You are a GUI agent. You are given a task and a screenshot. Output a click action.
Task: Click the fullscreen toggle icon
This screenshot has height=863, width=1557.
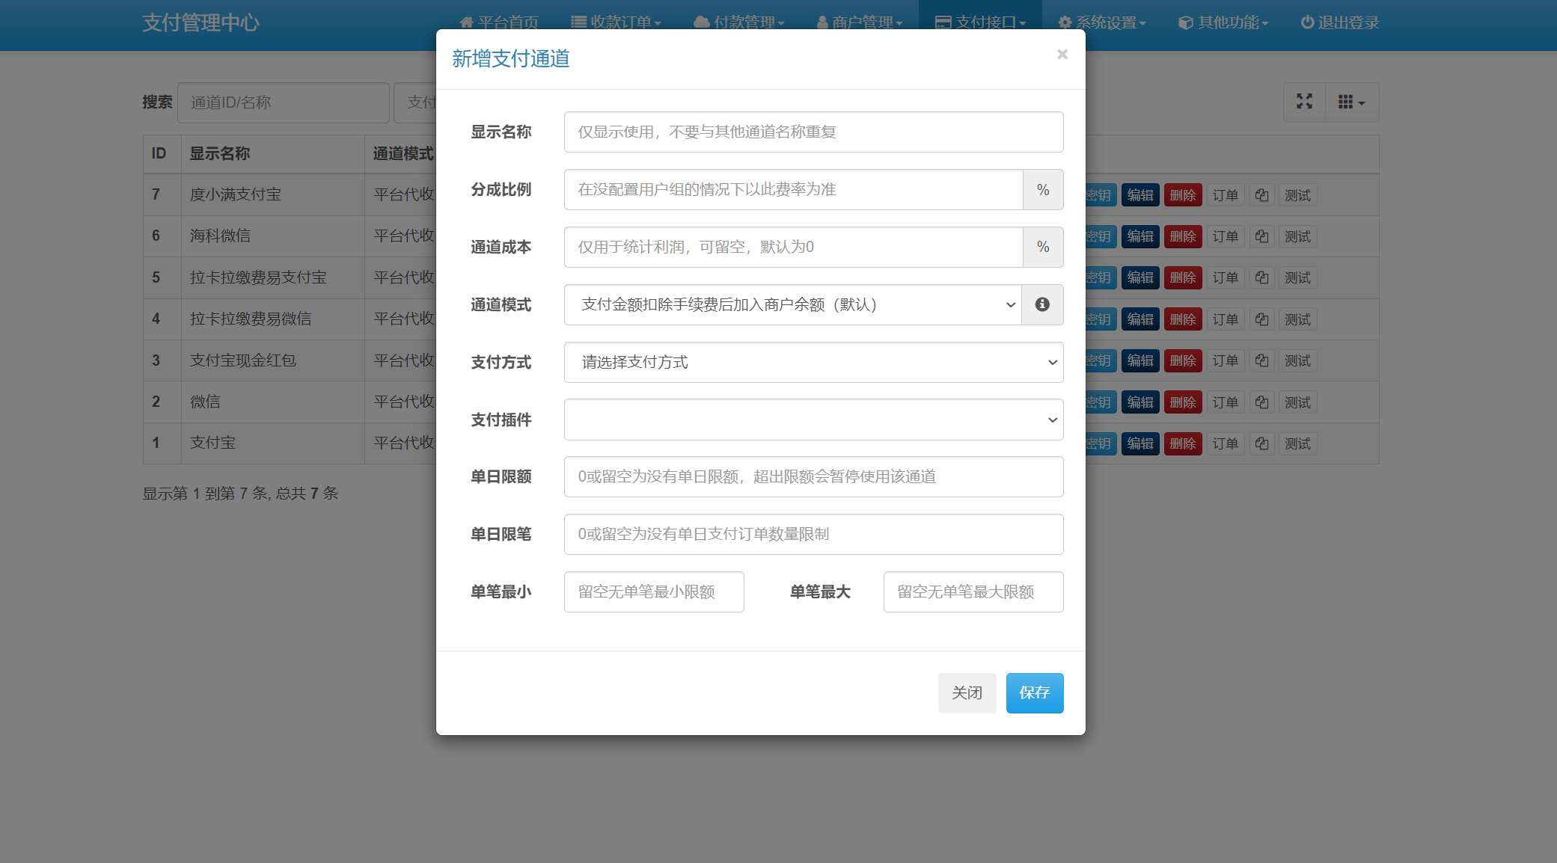pyautogui.click(x=1304, y=102)
